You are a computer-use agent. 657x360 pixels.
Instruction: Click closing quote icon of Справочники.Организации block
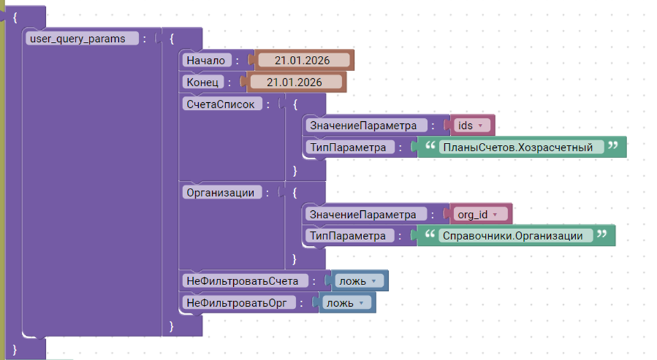coord(601,235)
